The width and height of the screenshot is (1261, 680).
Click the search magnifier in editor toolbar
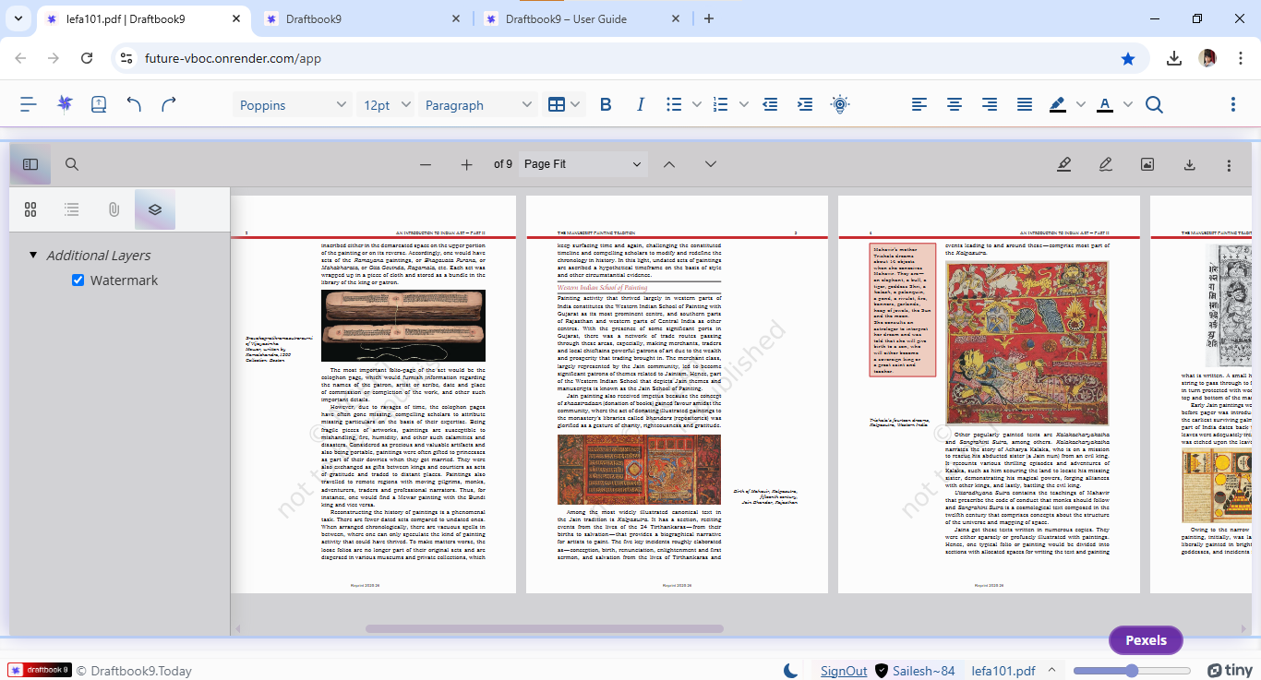1154,104
